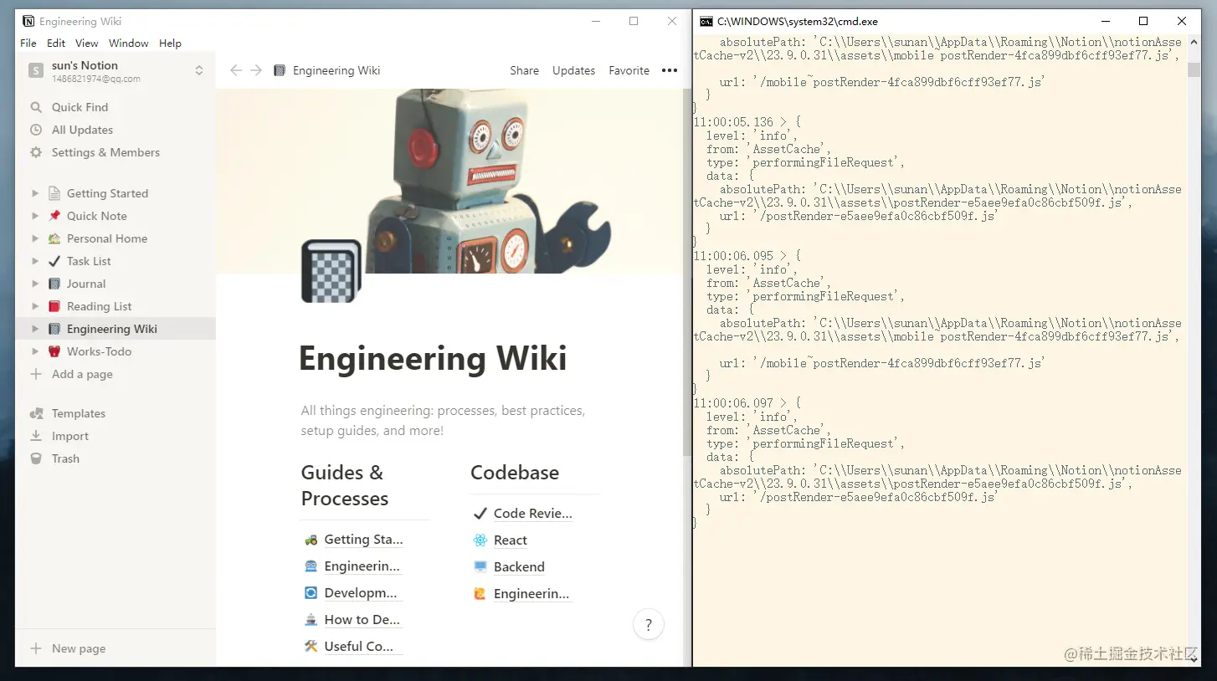The width and height of the screenshot is (1217, 681).
Task: Click the workspace 'S' avatar
Action: click(x=36, y=71)
